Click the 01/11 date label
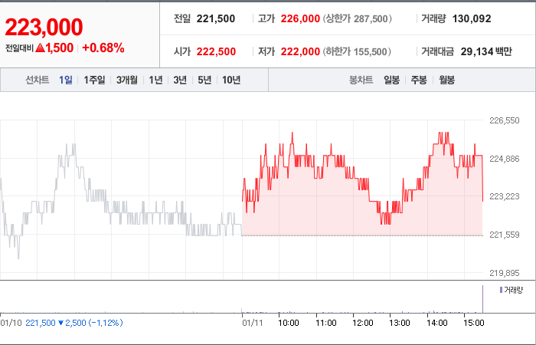 tap(252, 323)
